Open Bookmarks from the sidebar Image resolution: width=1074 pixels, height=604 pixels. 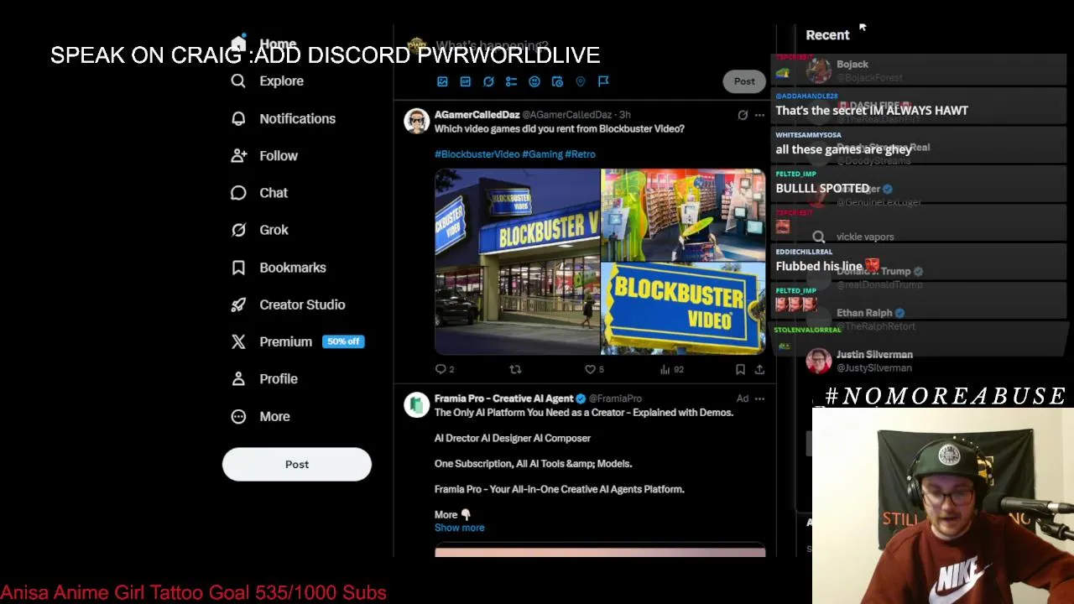[x=292, y=268]
